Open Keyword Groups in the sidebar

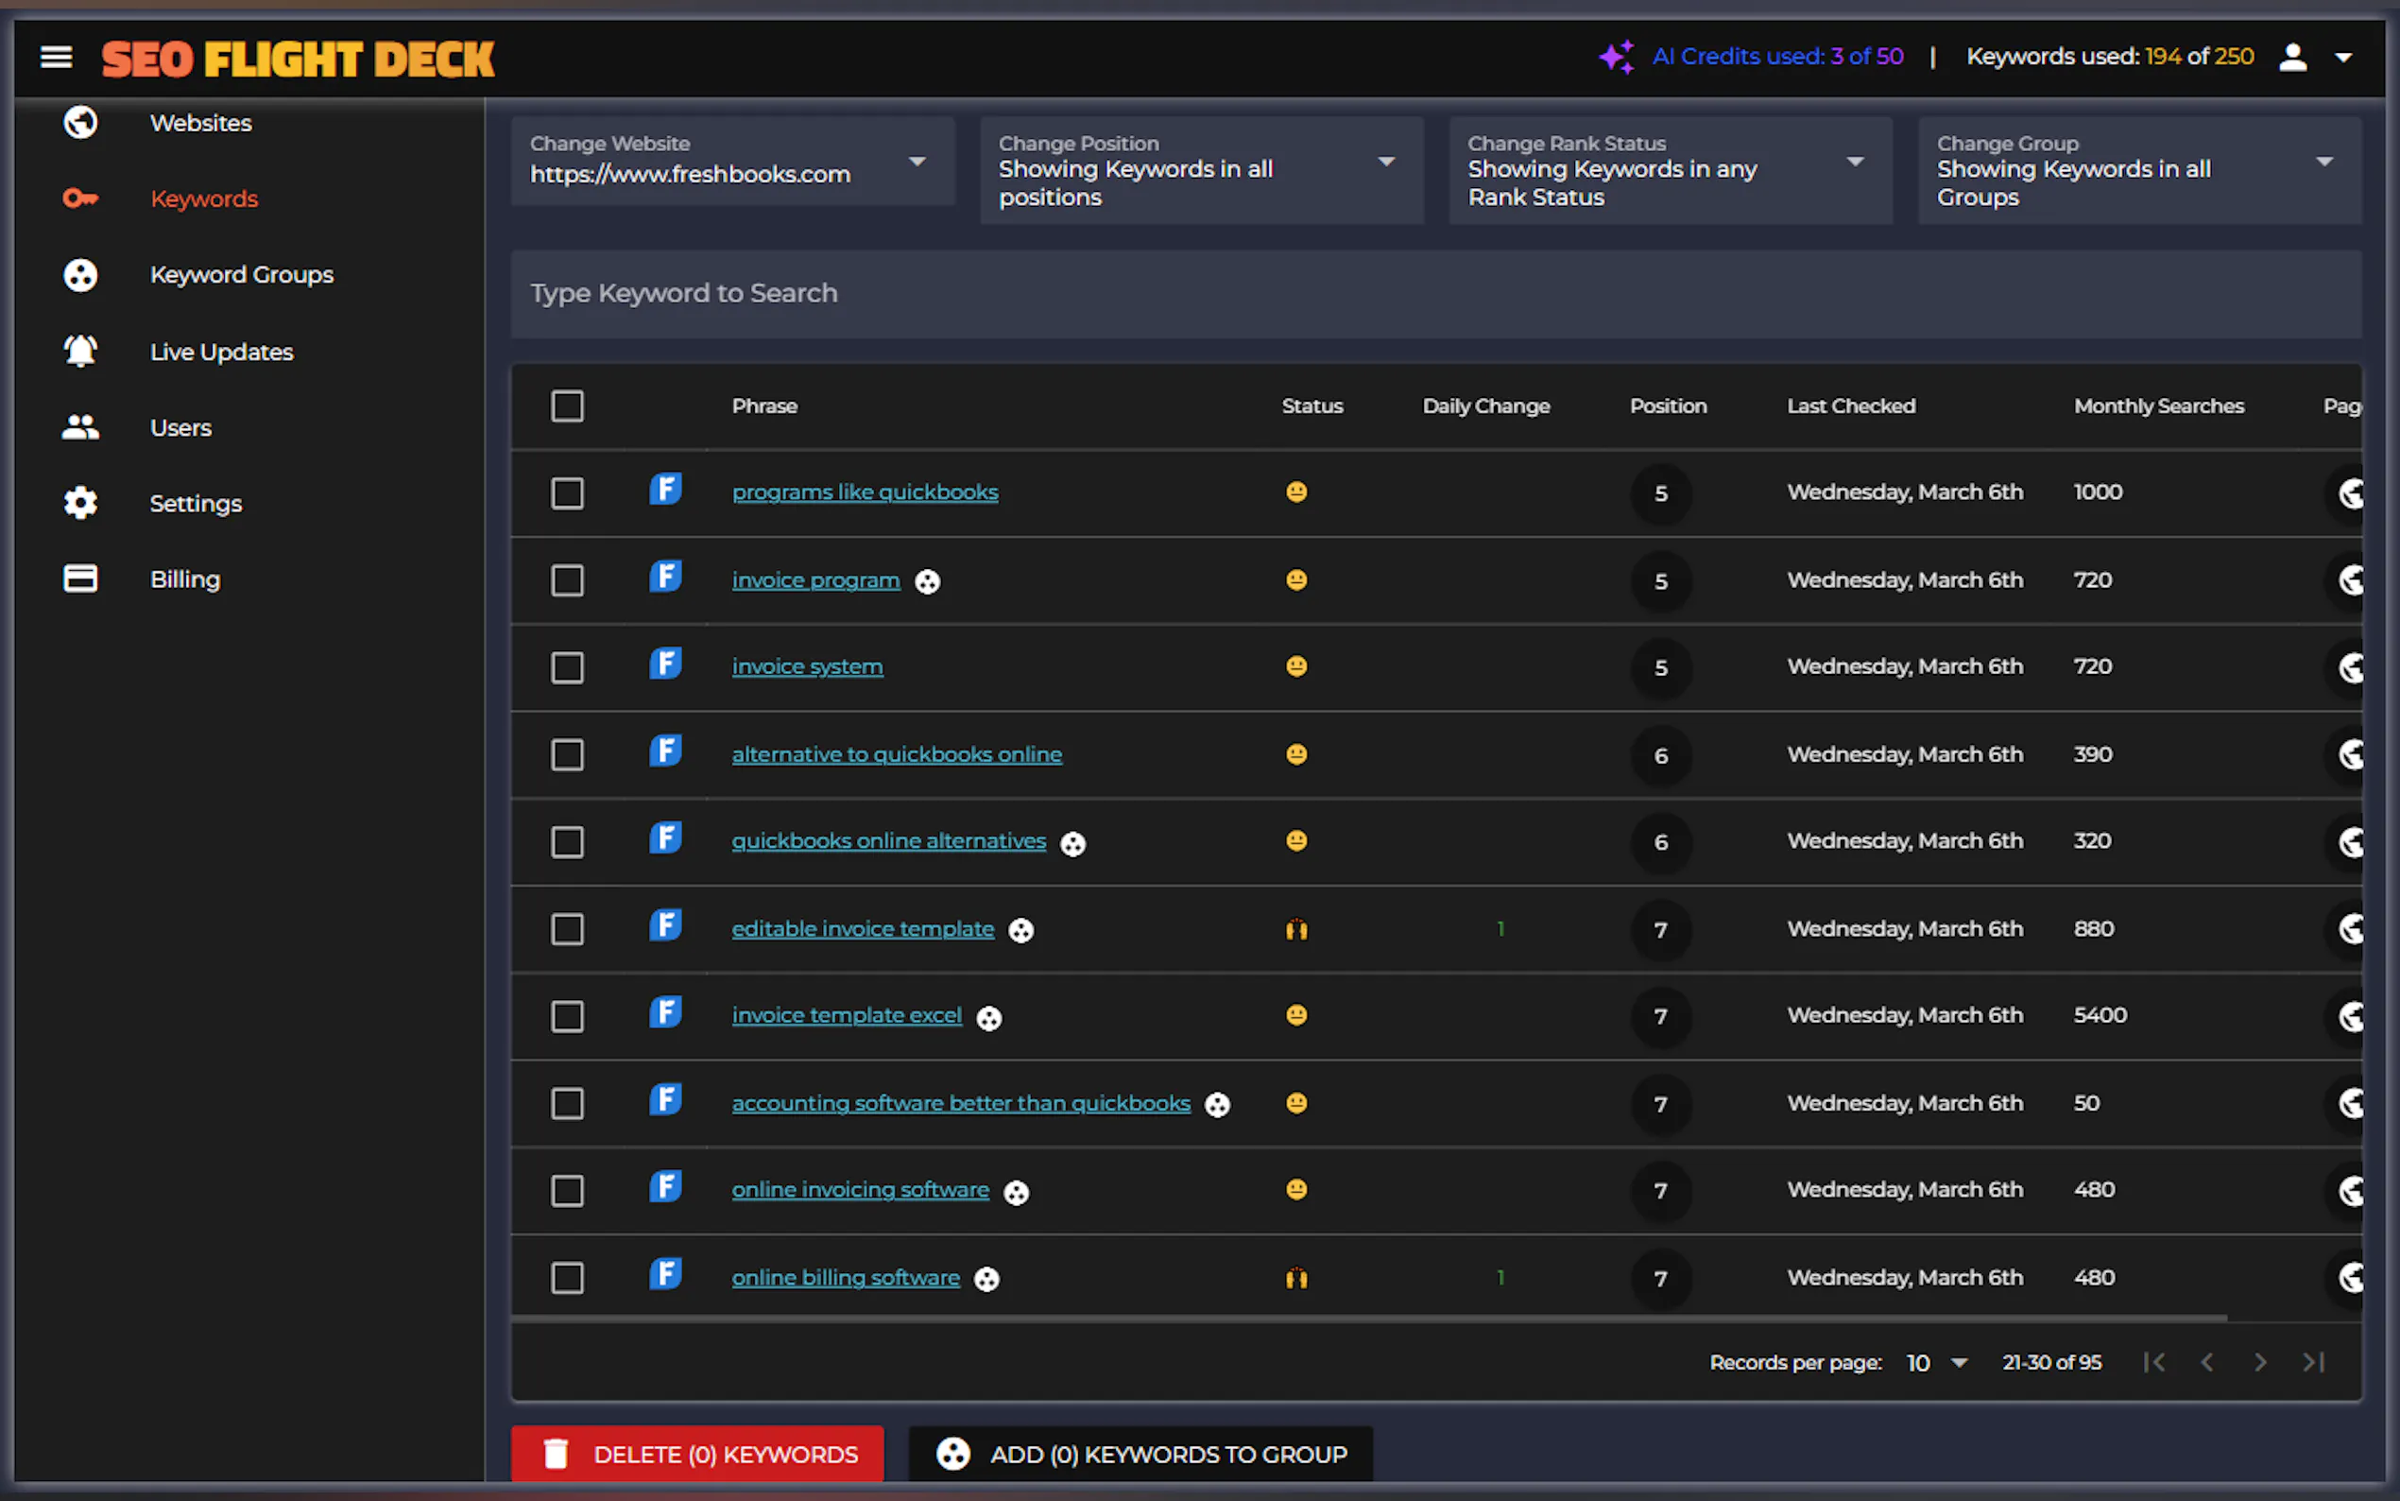point(241,275)
